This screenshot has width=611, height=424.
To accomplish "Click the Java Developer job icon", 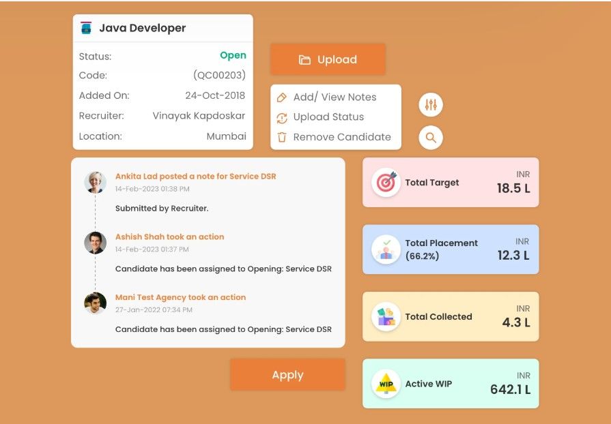I will pos(86,28).
